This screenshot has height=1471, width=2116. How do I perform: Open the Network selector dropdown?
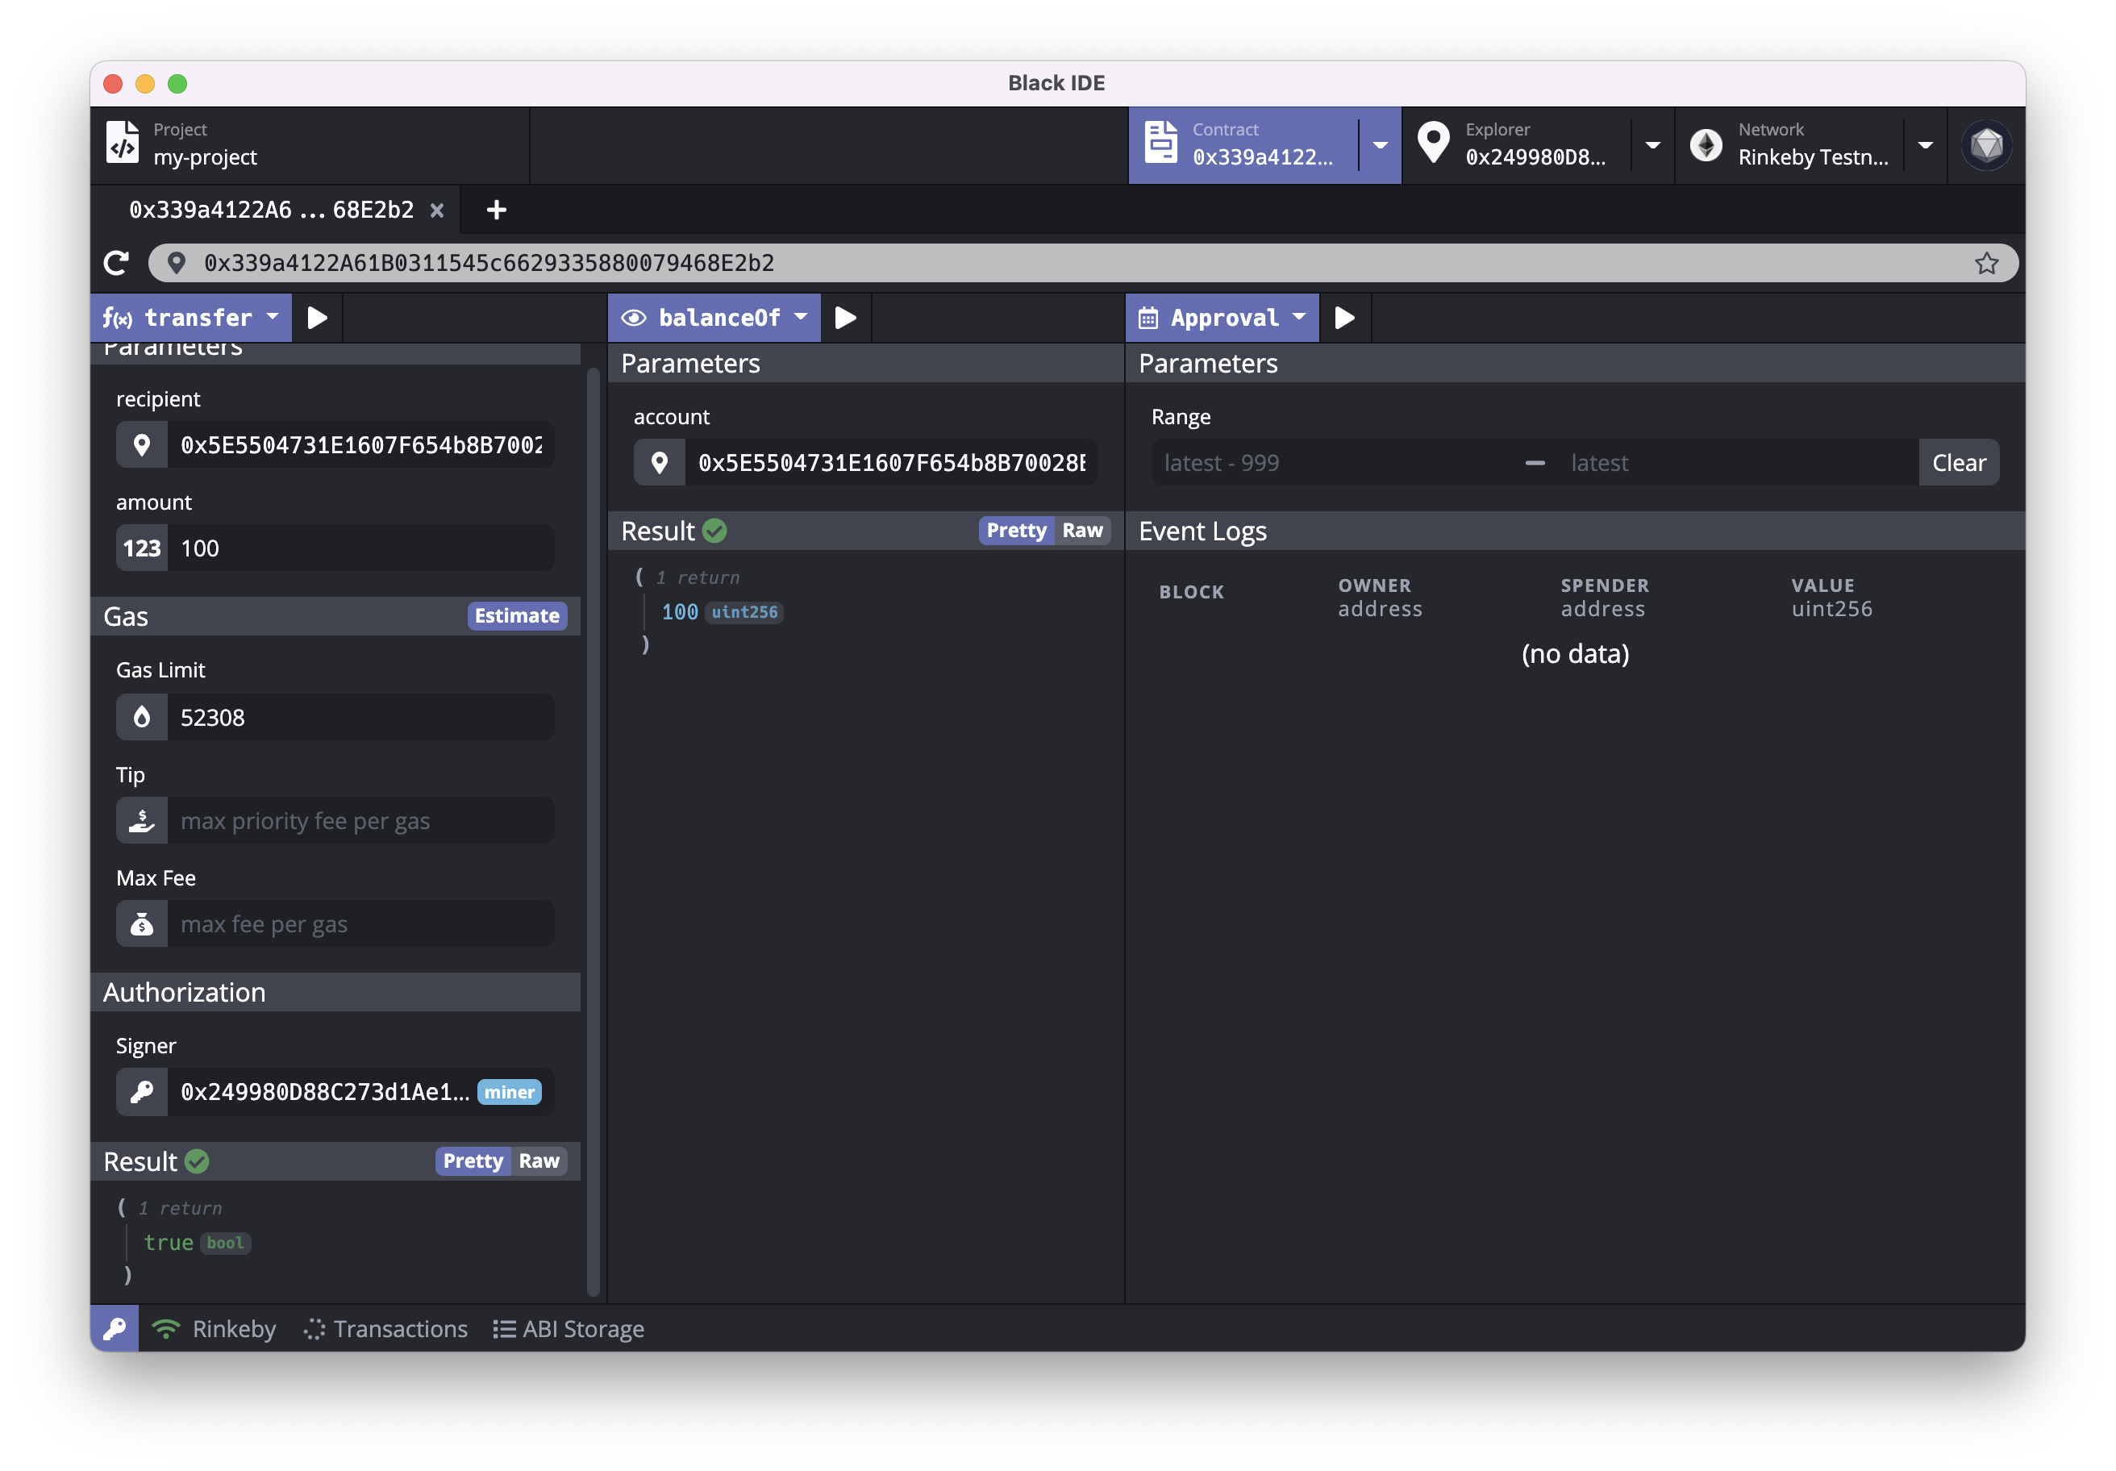click(1925, 146)
